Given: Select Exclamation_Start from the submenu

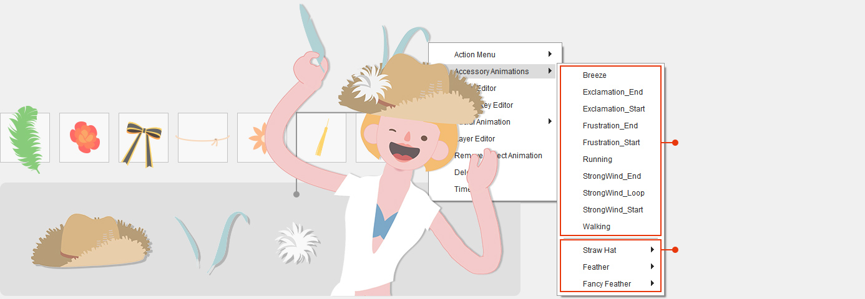Looking at the screenshot, I should coord(613,109).
